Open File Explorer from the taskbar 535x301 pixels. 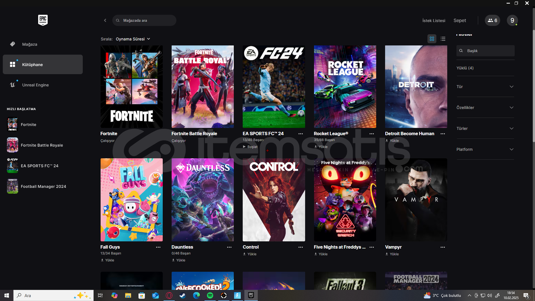coord(128,295)
